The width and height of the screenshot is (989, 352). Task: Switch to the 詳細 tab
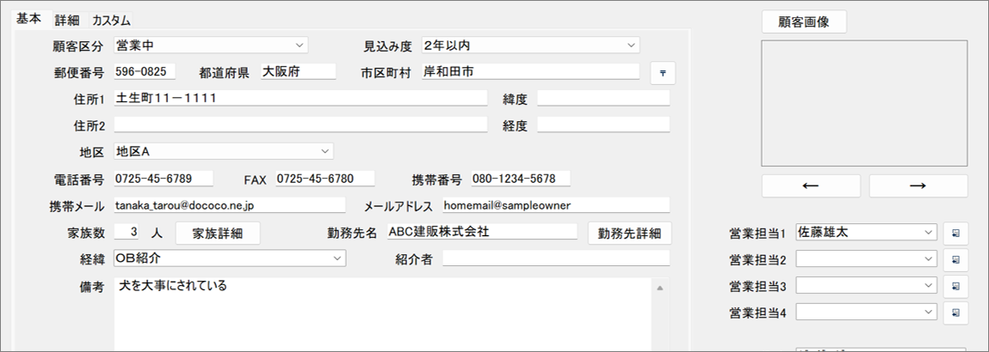[x=66, y=20]
